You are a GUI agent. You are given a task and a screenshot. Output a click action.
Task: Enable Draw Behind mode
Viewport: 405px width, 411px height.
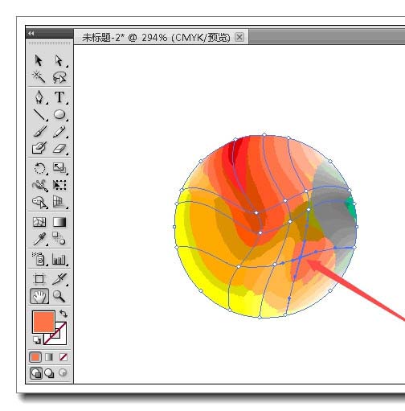pos(49,373)
